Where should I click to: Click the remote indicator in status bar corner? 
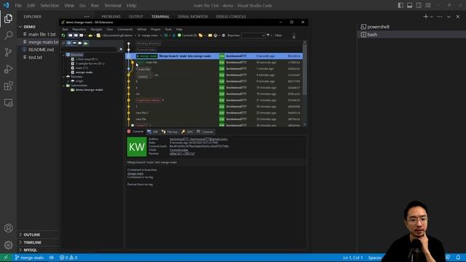(x=6, y=258)
